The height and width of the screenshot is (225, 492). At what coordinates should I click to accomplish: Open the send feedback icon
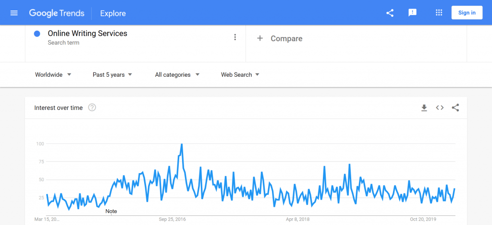pos(412,13)
